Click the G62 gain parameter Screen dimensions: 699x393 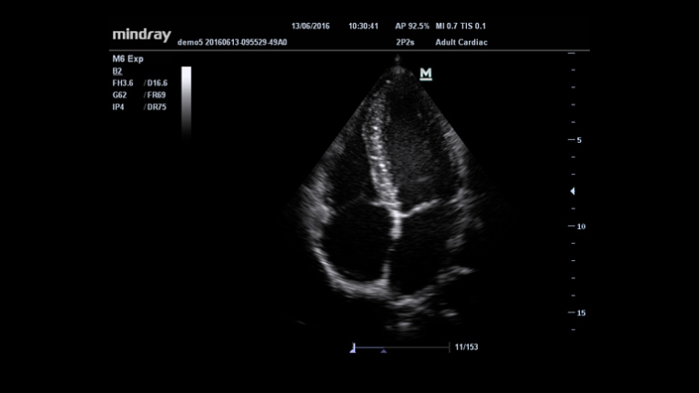click(119, 94)
